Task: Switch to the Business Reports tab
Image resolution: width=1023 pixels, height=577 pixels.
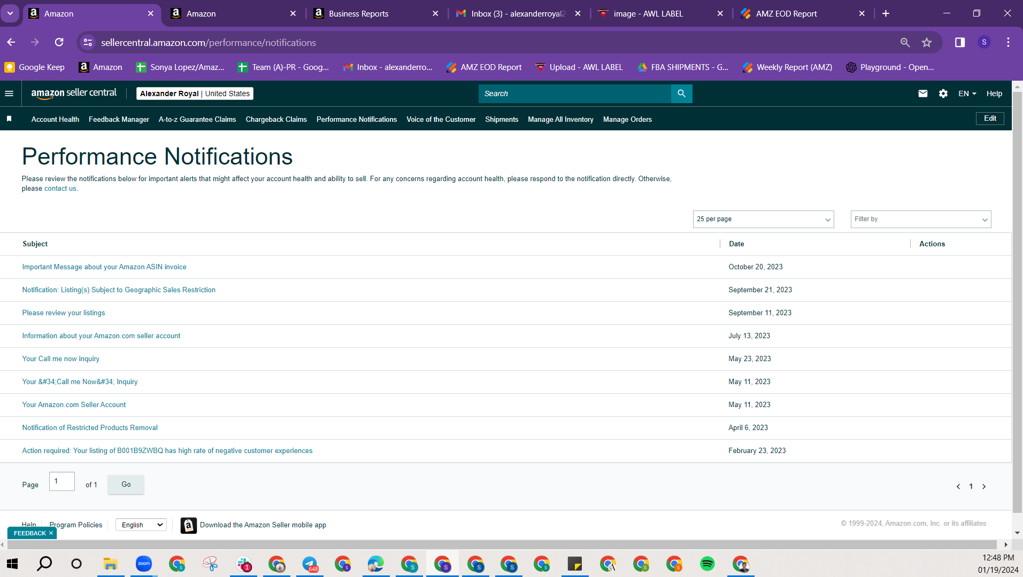Action: point(376,13)
